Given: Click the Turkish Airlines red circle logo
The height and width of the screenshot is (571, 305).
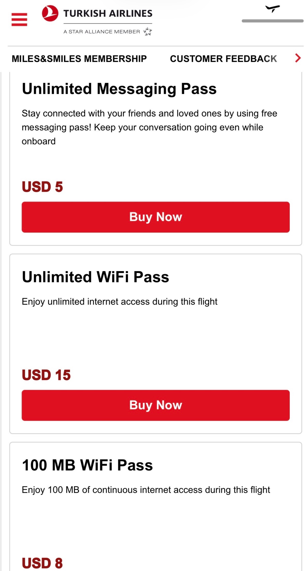Looking at the screenshot, I should point(50,13).
